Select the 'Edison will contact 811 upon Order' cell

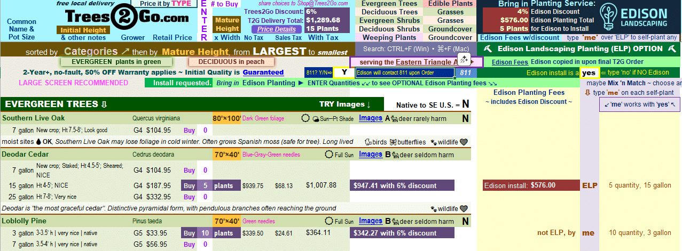[x=405, y=72]
